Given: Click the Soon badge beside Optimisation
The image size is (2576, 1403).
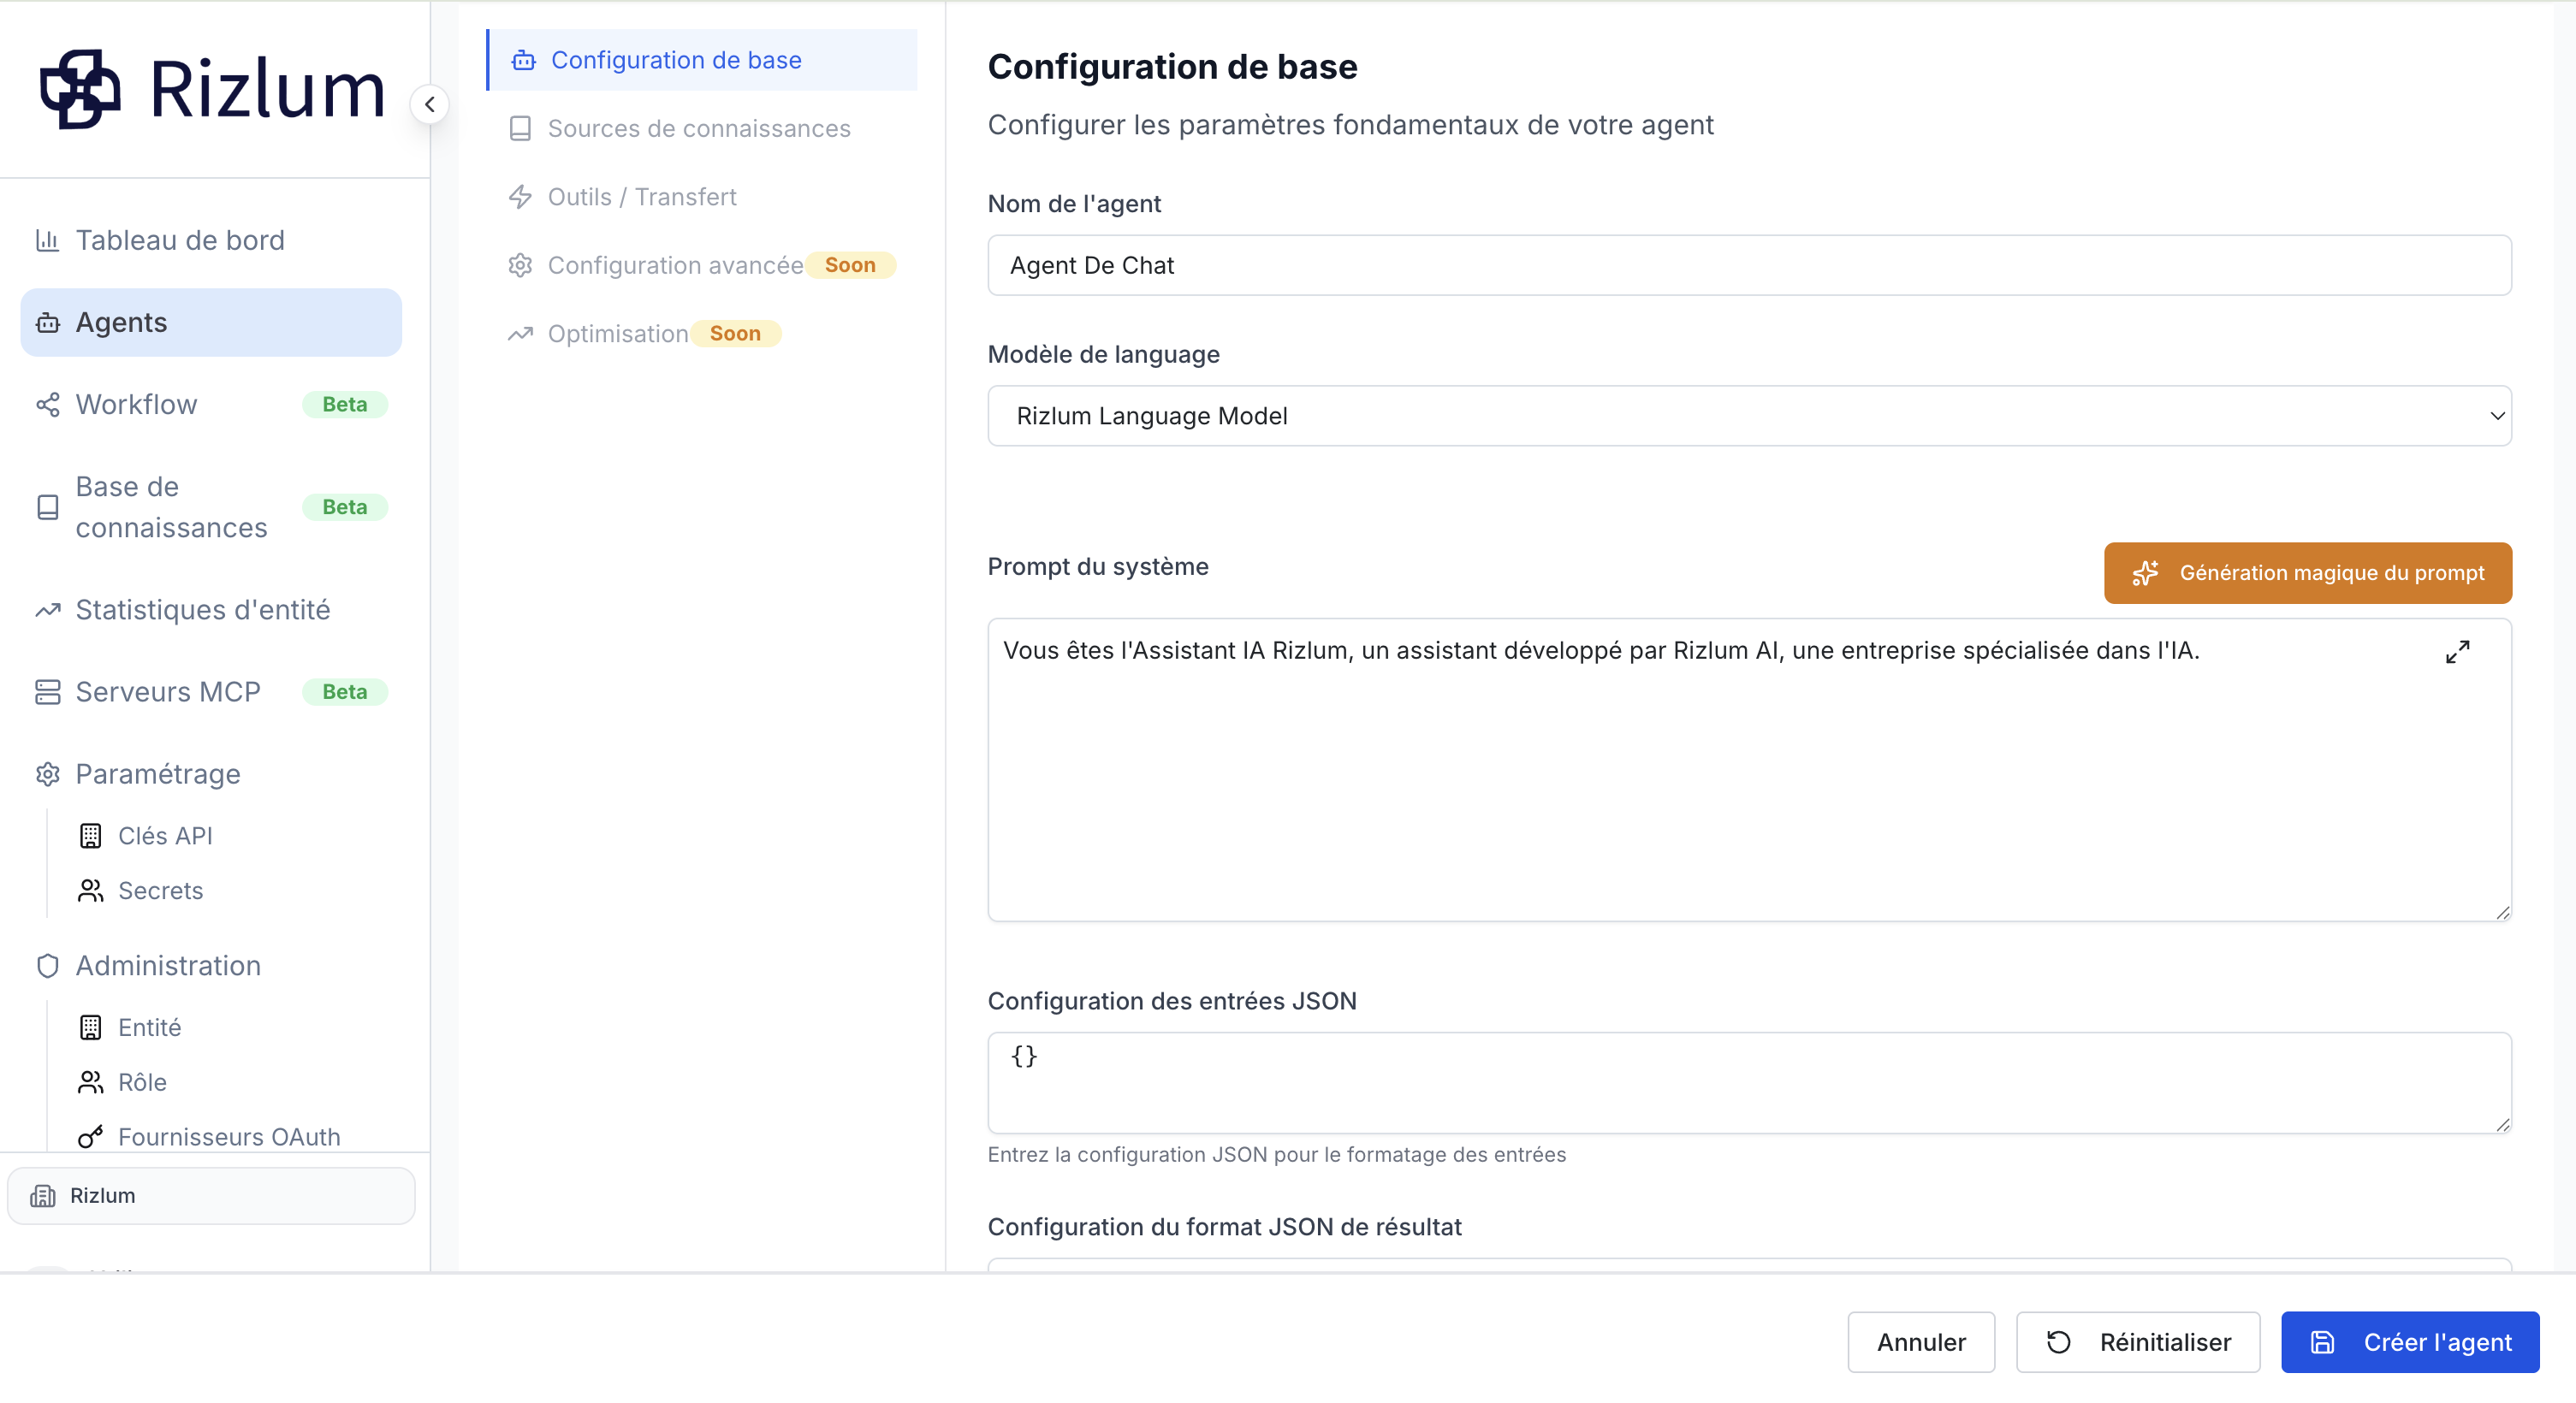Looking at the screenshot, I should (x=735, y=334).
